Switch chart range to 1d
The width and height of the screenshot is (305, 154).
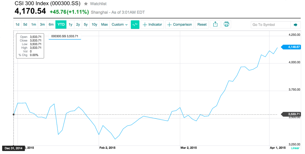click(x=18, y=25)
